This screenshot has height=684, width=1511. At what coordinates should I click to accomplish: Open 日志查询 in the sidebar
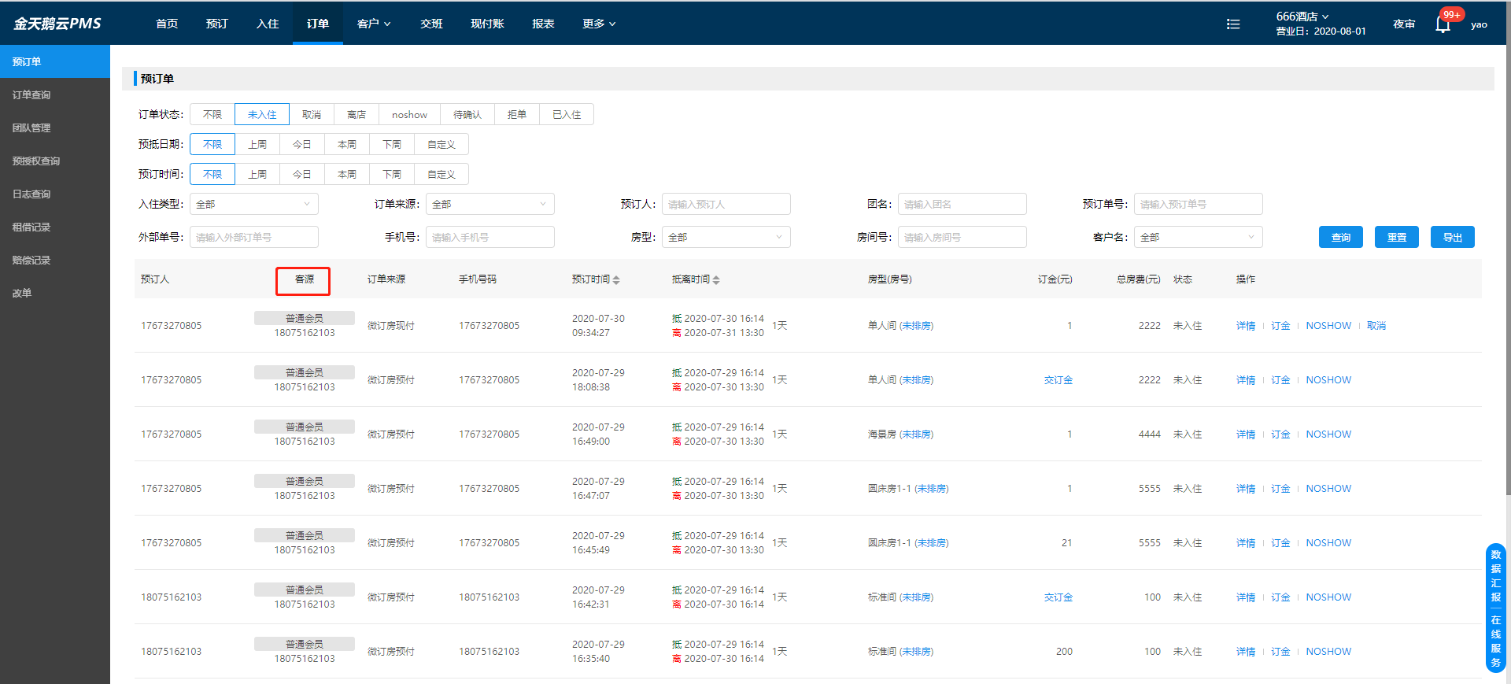coord(55,194)
